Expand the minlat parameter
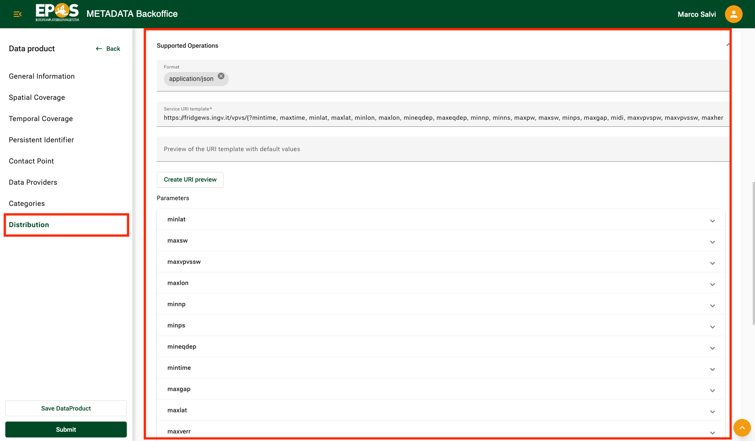The width and height of the screenshot is (755, 441). point(712,220)
